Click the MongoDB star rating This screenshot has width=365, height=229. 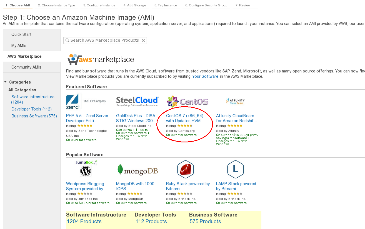(x=135, y=194)
